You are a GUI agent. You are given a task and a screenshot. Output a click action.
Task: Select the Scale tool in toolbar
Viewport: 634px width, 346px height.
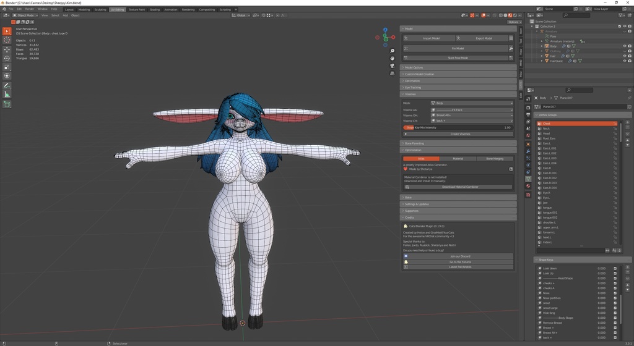click(7, 67)
